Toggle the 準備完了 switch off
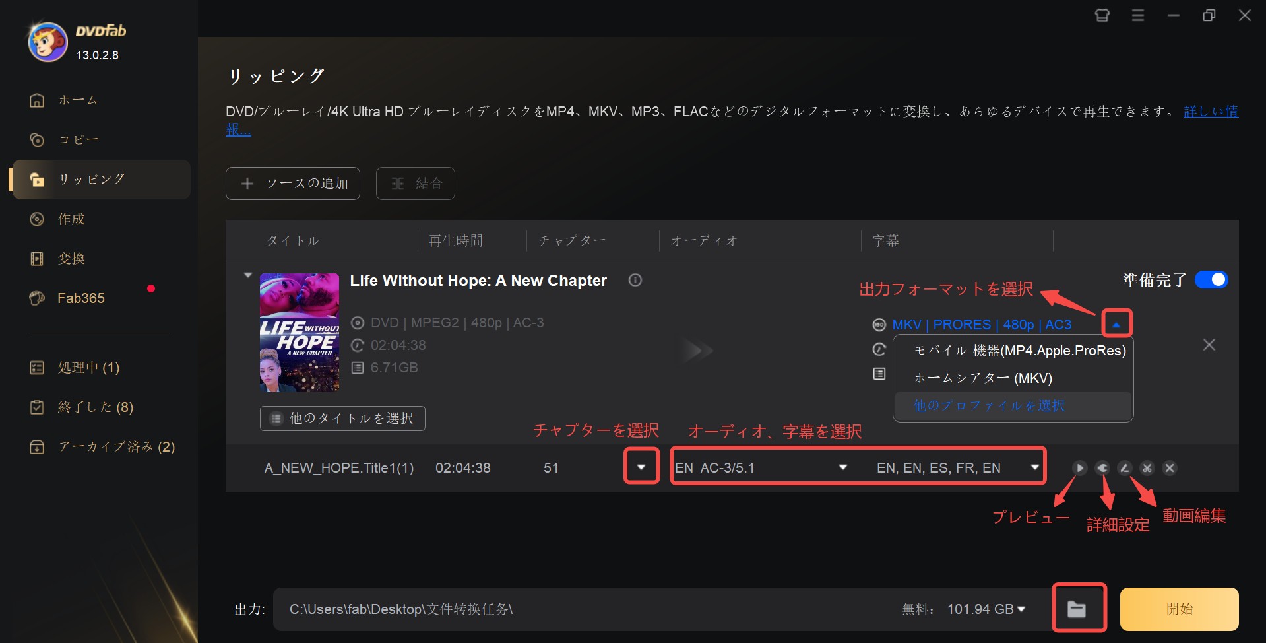The height and width of the screenshot is (643, 1266). pos(1212,280)
